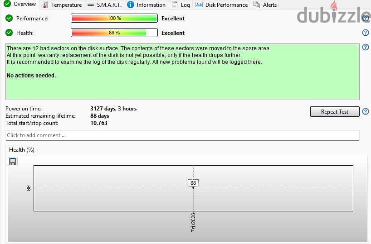This screenshot has width=371, height=244.
Task: Click the Repeat Test button
Action: pos(335,112)
